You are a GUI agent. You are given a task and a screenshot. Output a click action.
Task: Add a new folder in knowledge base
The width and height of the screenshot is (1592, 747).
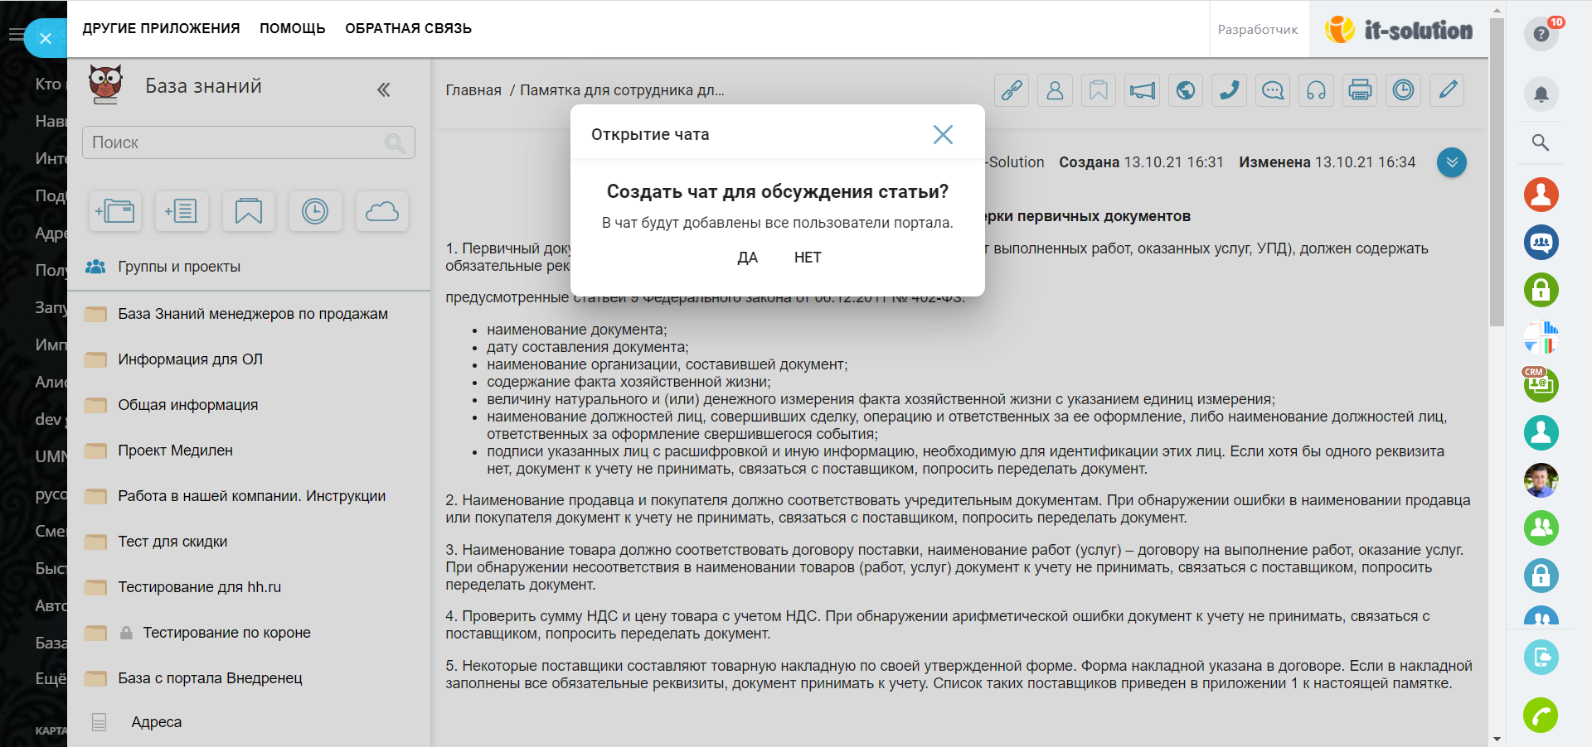(114, 211)
